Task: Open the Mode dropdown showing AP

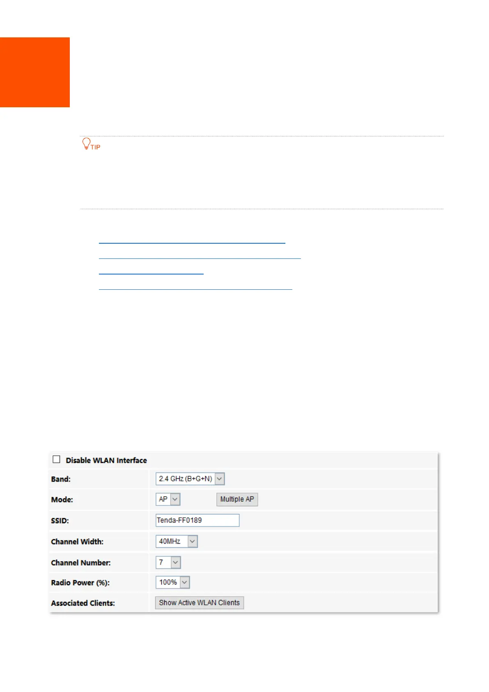Action: [x=168, y=499]
